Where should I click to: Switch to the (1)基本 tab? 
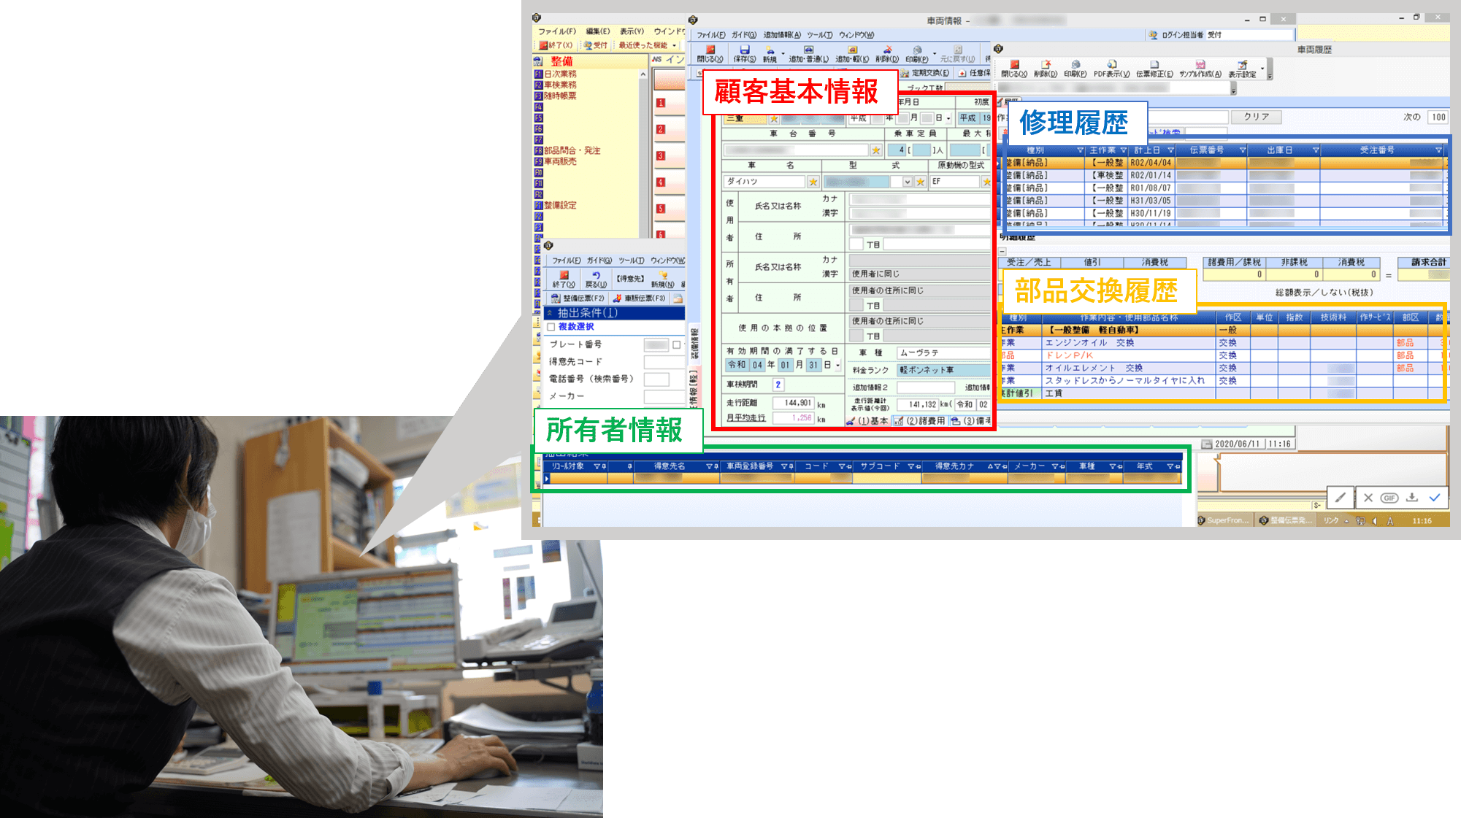click(867, 421)
